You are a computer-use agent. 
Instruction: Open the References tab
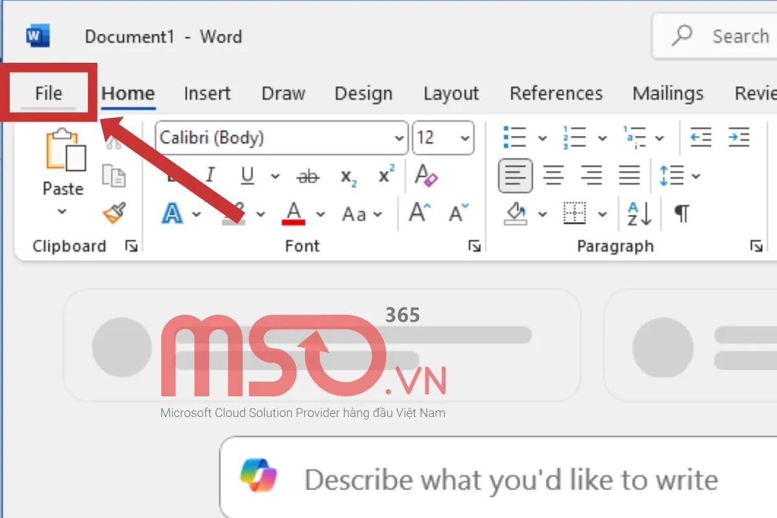tap(556, 94)
